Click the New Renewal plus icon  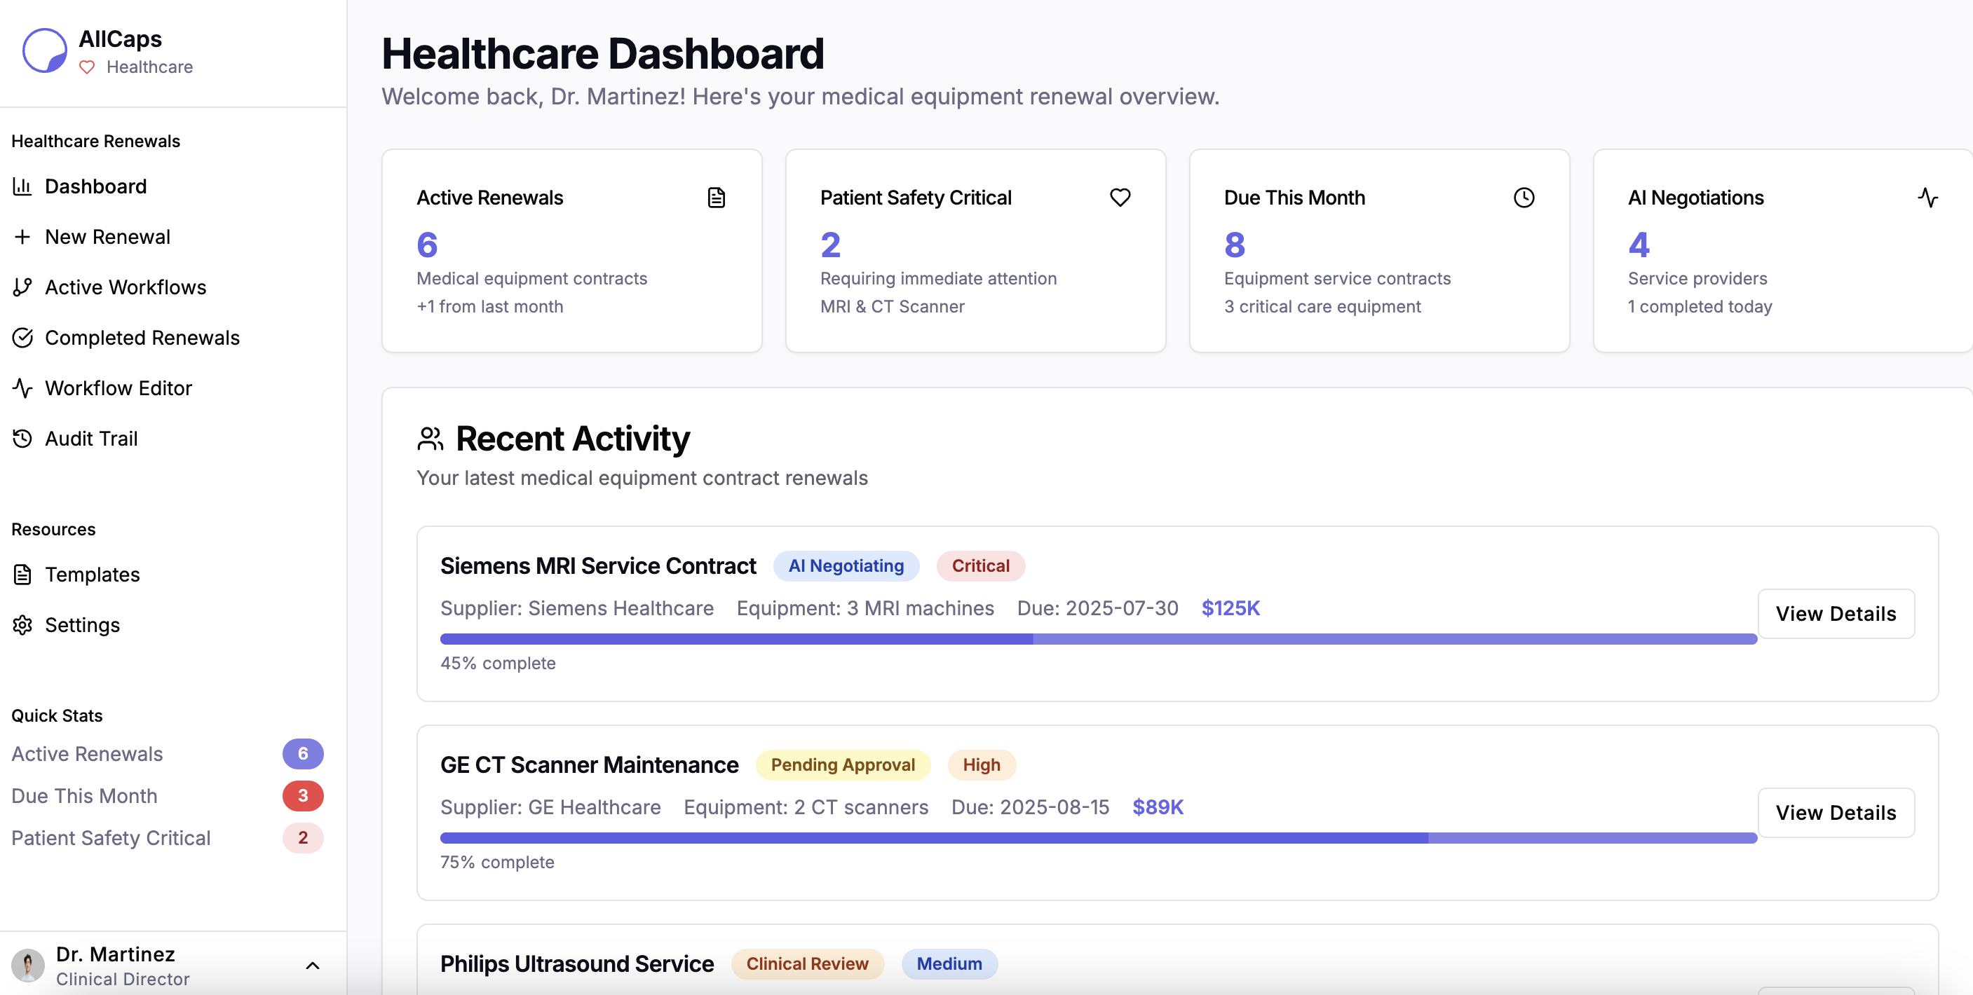point(22,237)
